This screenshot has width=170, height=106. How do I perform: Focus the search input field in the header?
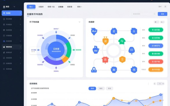click(144, 14)
